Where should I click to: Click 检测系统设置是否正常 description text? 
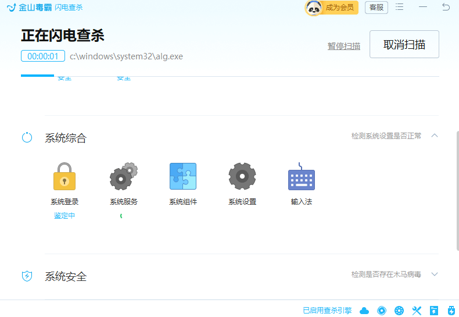point(386,136)
